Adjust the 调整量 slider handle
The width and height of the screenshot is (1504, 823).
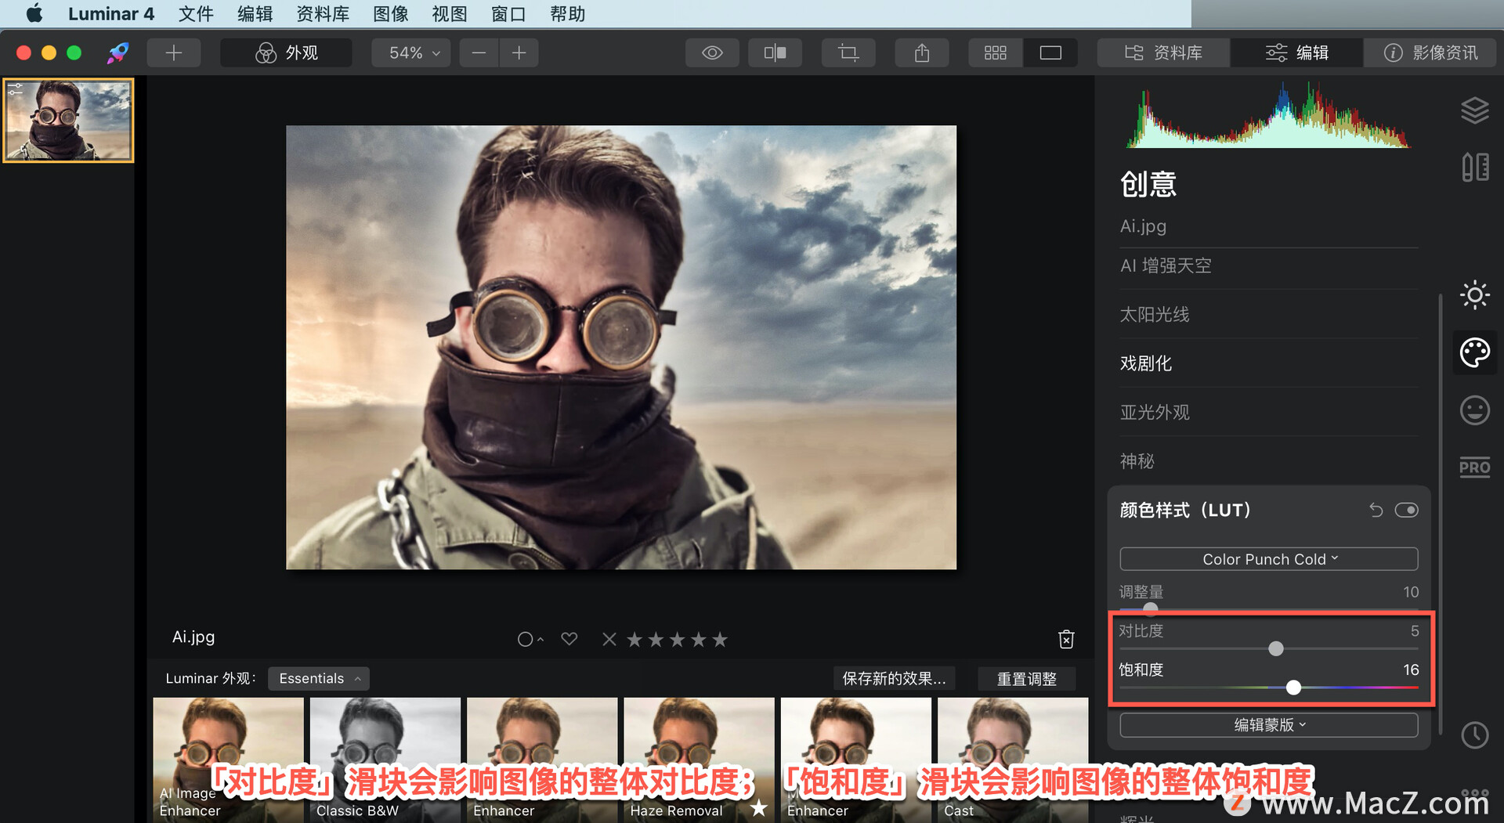click(1150, 608)
